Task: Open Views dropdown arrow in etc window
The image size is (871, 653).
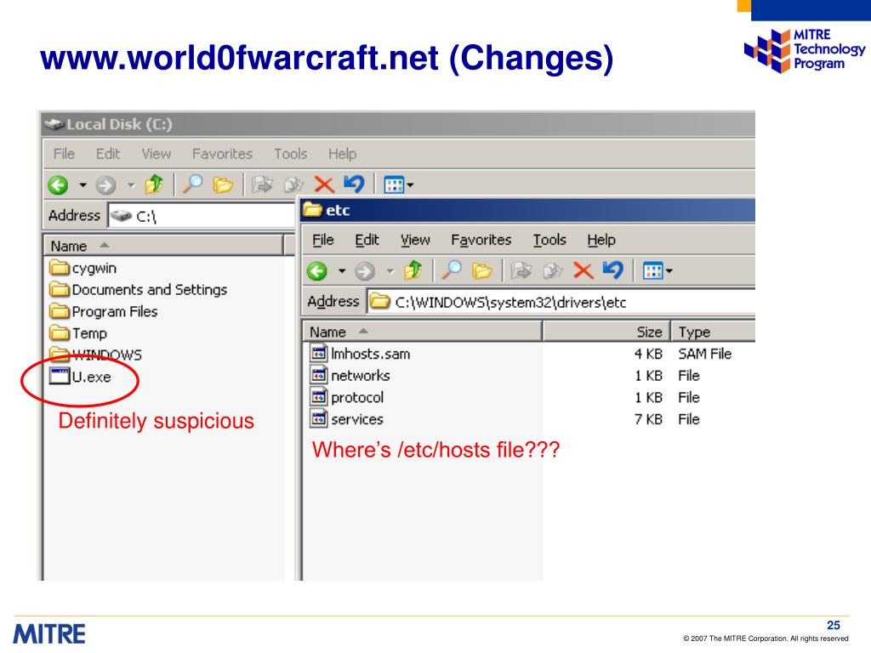Action: (669, 271)
